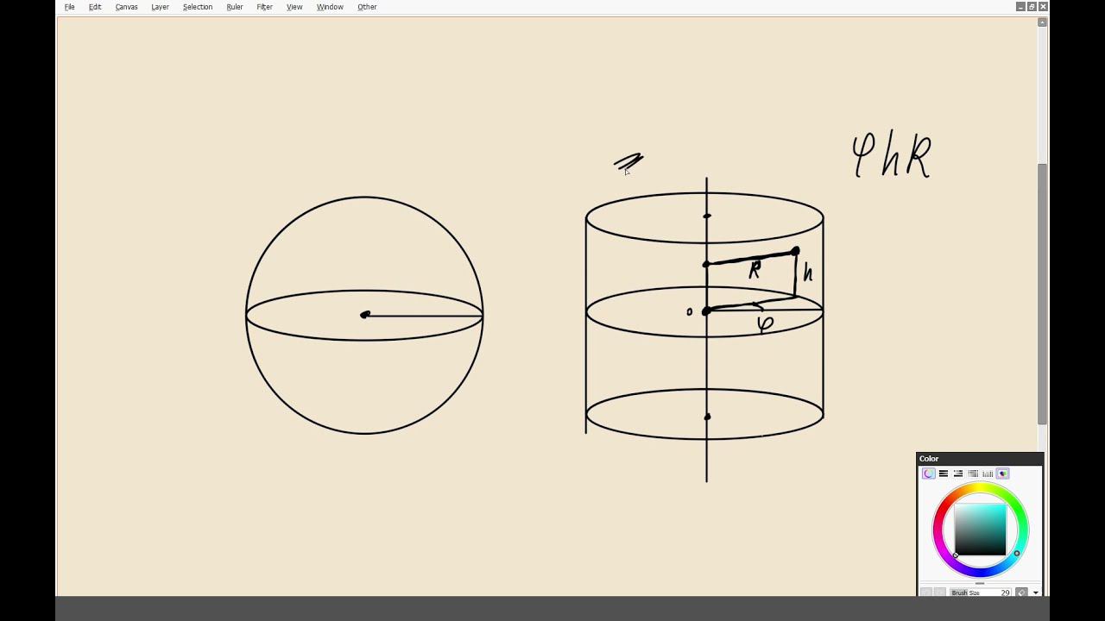Open the Edit menu

95,7
